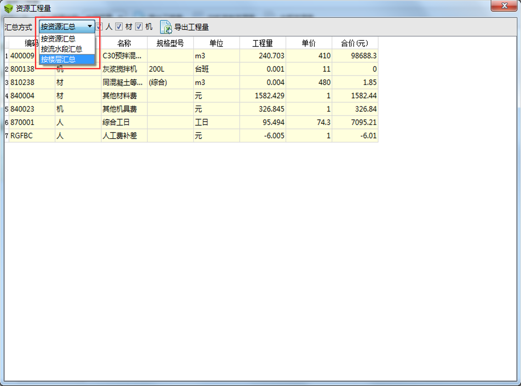Click spec cell (综合)

coord(170,82)
